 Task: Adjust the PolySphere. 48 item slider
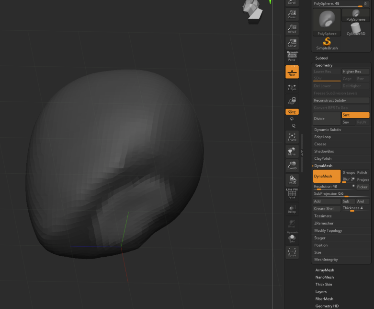pos(338,4)
